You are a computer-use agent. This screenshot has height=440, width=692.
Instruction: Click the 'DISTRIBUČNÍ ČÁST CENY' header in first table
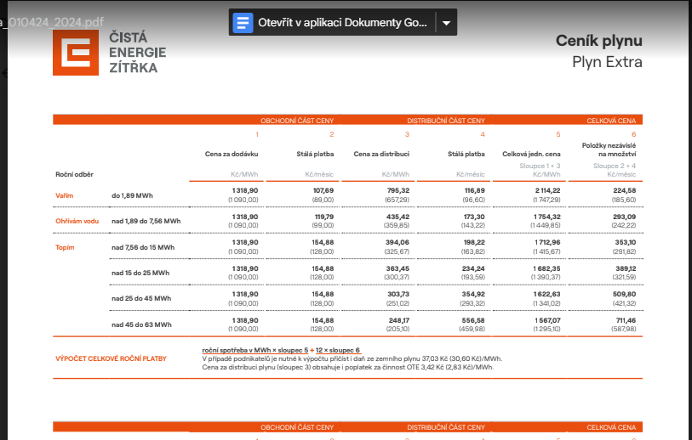pyautogui.click(x=446, y=121)
